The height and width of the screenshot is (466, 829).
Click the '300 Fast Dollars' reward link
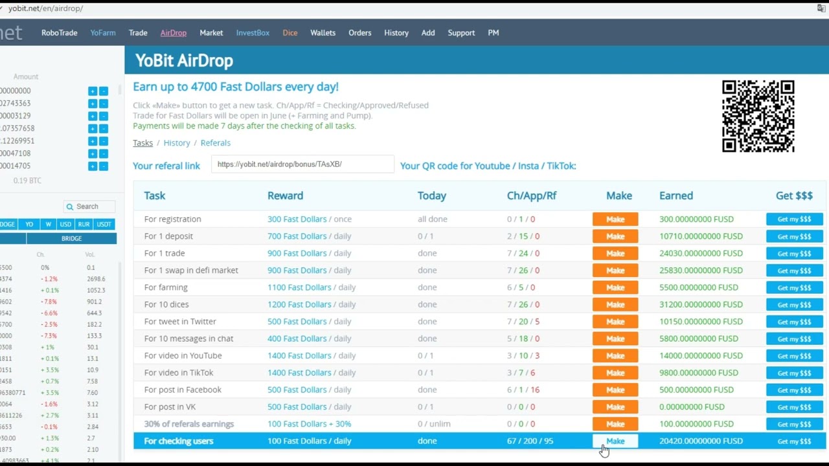coord(297,219)
